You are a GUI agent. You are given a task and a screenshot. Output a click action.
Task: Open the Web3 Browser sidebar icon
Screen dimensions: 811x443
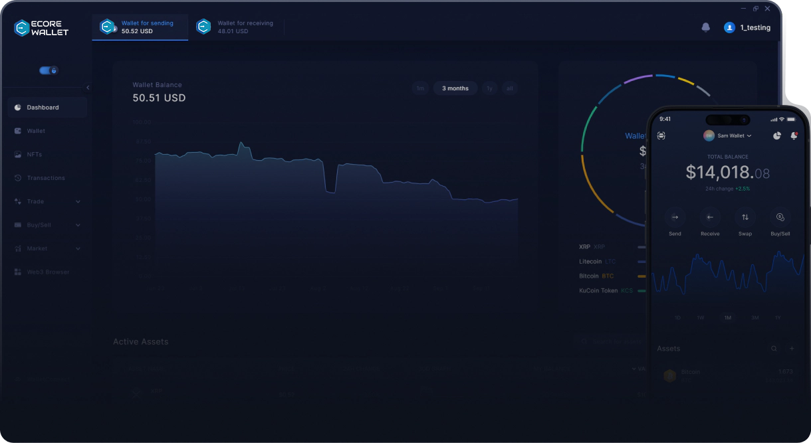(17, 272)
